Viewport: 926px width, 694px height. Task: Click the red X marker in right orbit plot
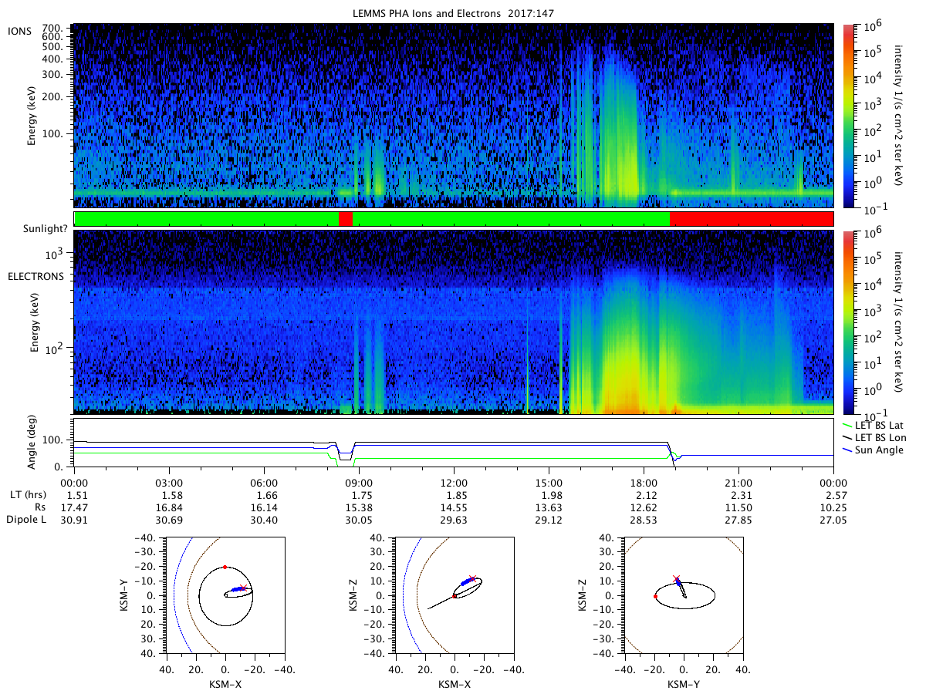click(x=677, y=578)
